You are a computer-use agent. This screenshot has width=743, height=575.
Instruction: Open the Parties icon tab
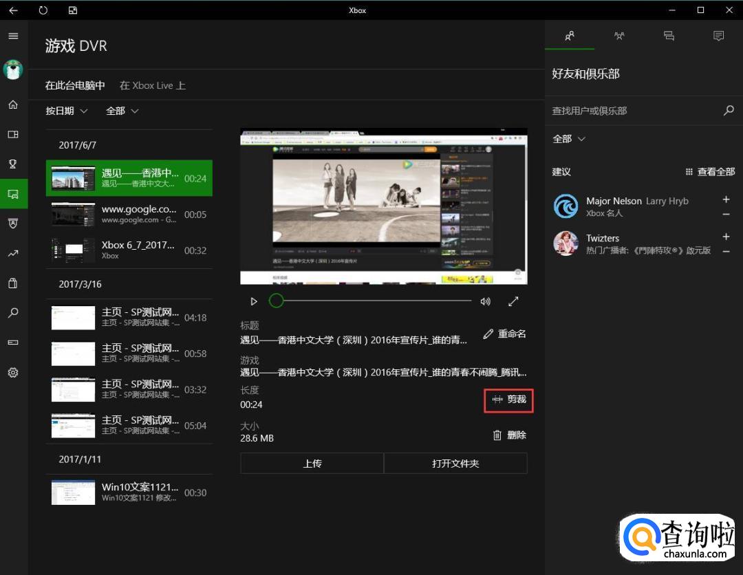(x=619, y=36)
